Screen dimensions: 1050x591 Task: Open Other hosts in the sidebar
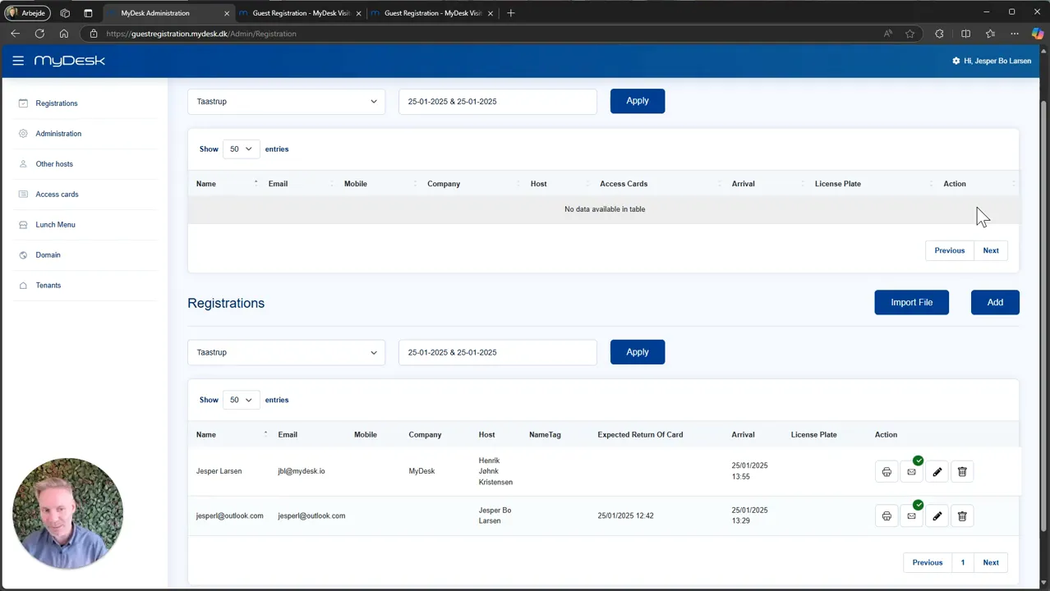tap(54, 164)
